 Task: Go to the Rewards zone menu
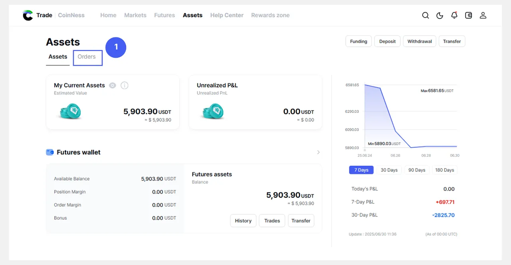pos(270,15)
